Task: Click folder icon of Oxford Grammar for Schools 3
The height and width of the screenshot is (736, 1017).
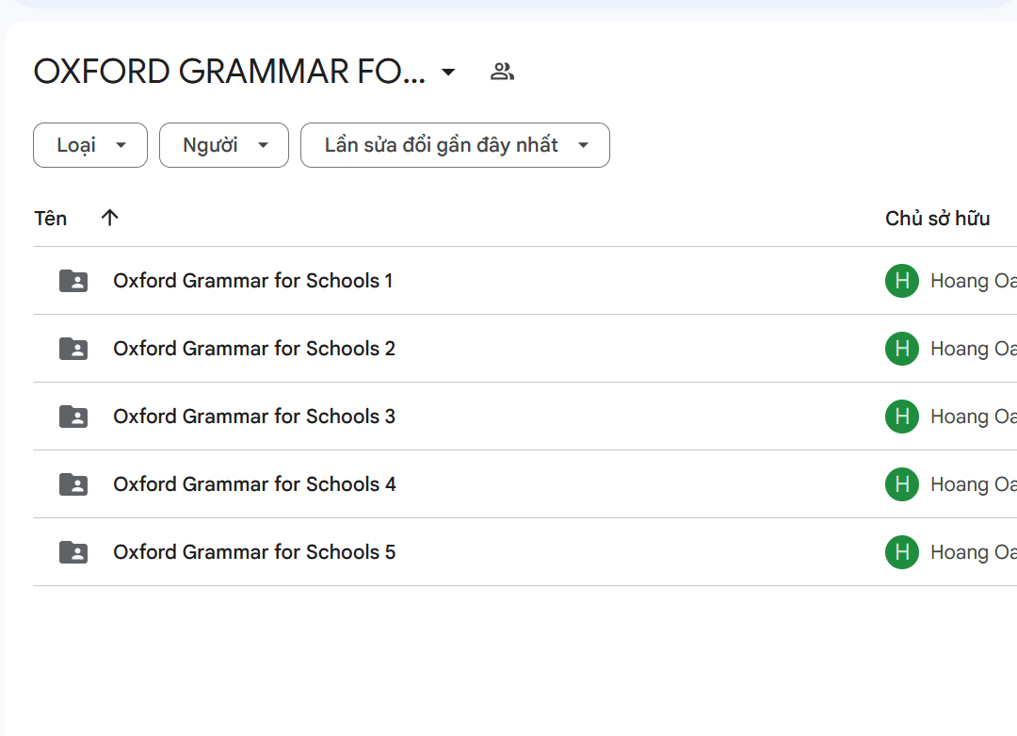Action: coord(73,417)
